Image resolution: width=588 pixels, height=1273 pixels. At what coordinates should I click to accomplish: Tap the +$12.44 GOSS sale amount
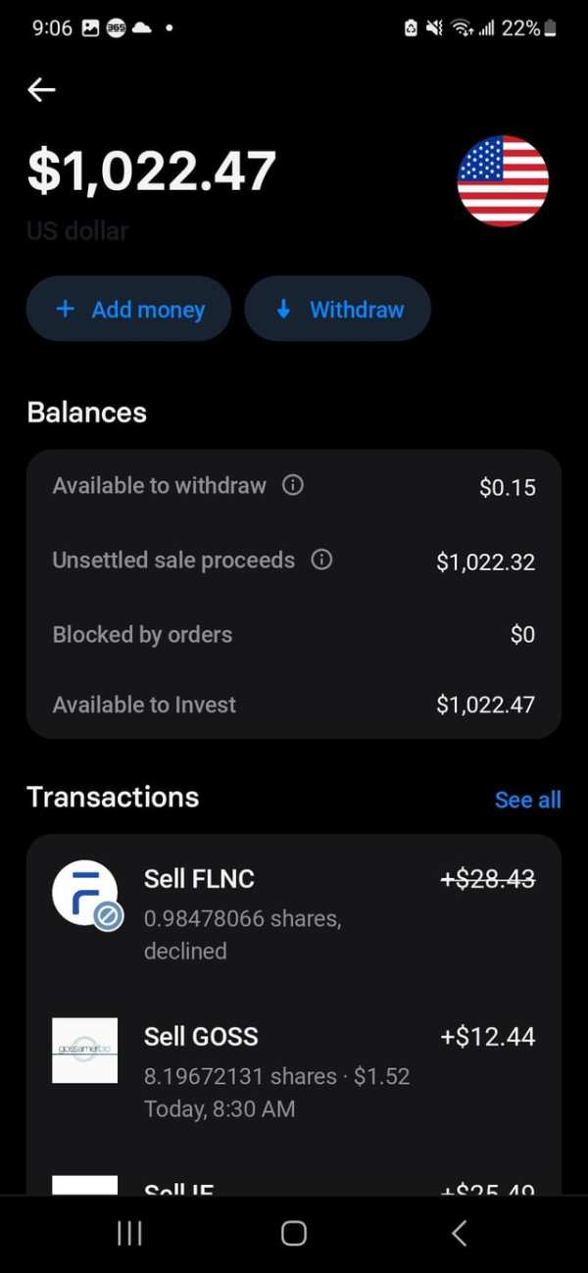click(488, 1036)
